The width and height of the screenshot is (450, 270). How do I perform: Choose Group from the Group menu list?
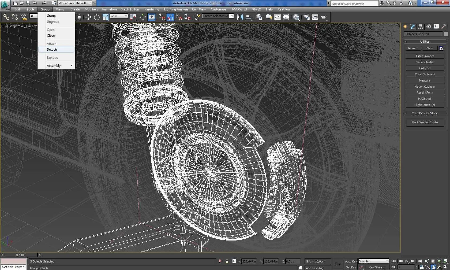56,16
